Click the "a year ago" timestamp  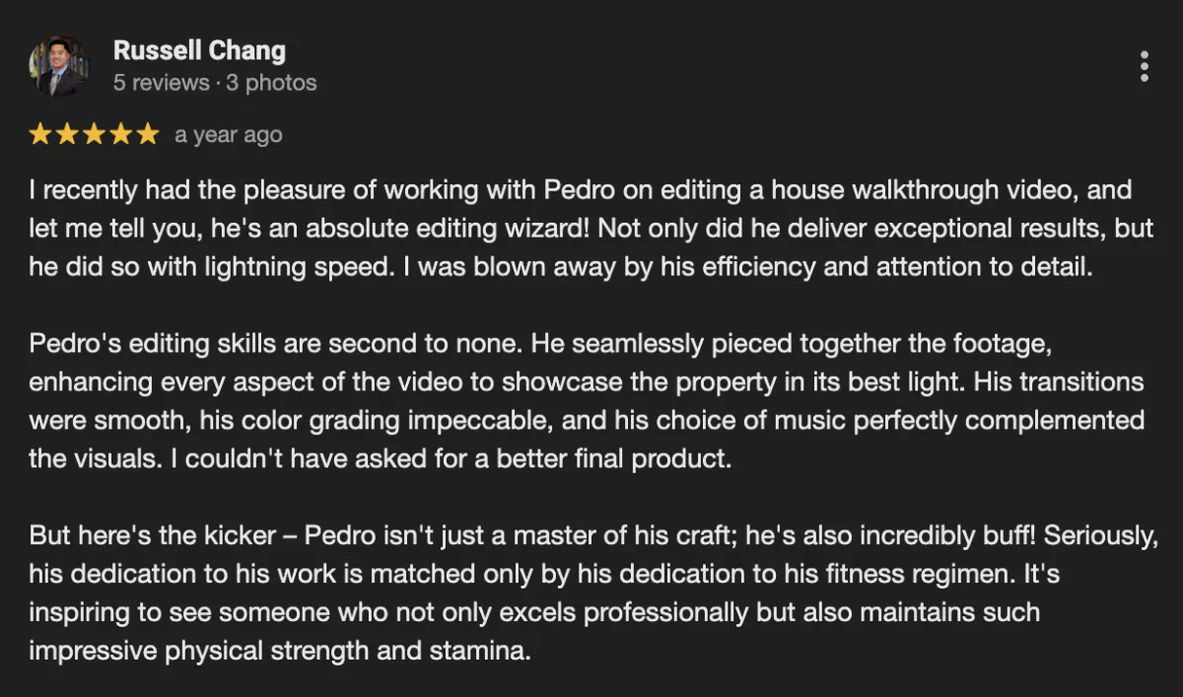(x=229, y=135)
